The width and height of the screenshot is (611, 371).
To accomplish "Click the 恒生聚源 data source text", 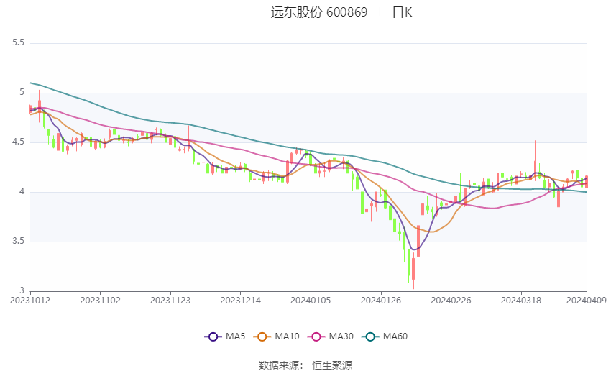I will coord(332,365).
